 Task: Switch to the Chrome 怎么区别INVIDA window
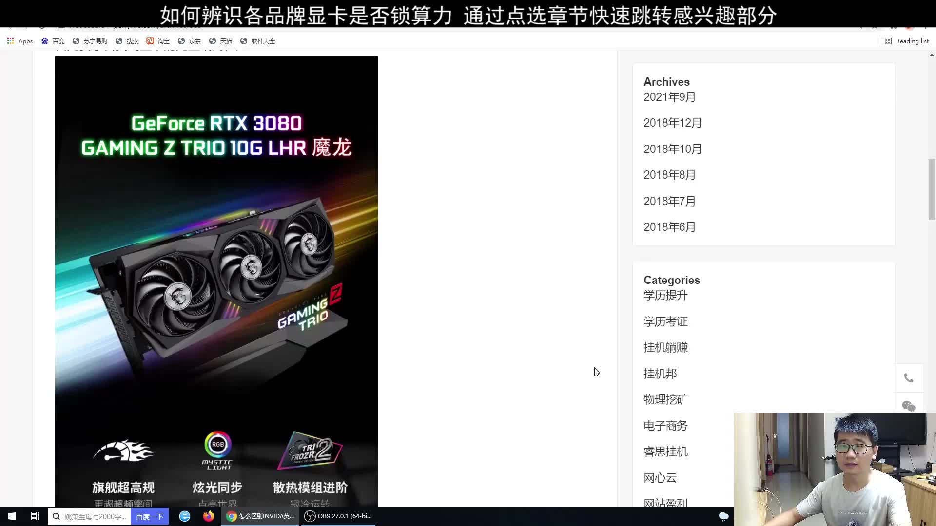pyautogui.click(x=260, y=516)
